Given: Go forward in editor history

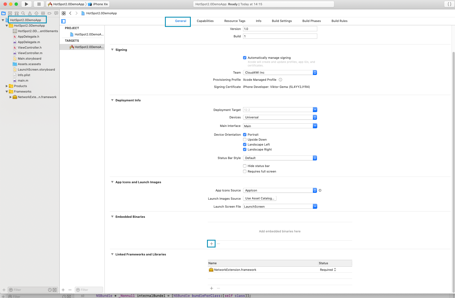Looking at the screenshot, I should (76, 13).
